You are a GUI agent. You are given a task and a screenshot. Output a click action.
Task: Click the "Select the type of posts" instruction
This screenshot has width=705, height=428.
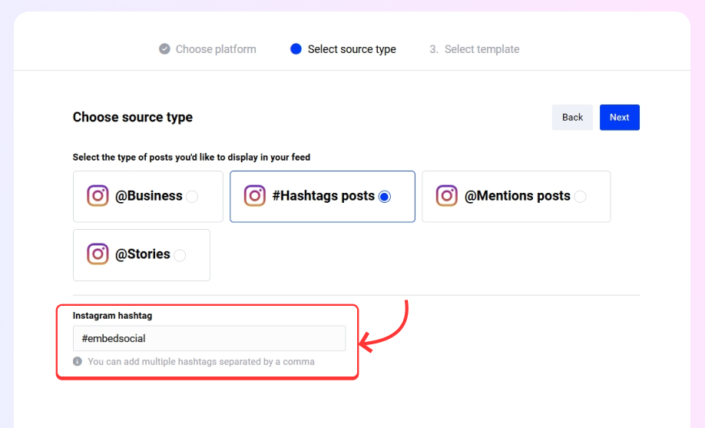point(191,157)
